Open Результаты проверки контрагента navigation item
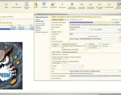 coord(42,32)
